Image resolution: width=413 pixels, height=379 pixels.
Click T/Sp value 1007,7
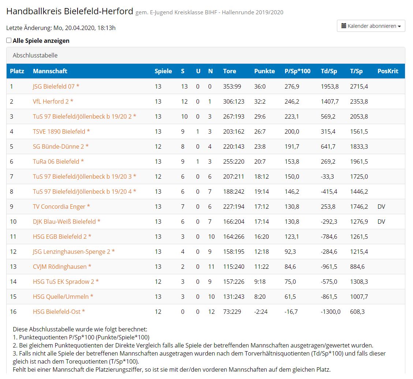[359, 297]
